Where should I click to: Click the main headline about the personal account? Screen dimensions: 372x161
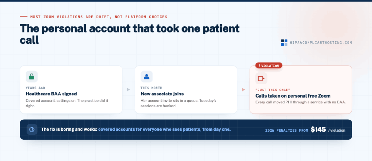130,34
